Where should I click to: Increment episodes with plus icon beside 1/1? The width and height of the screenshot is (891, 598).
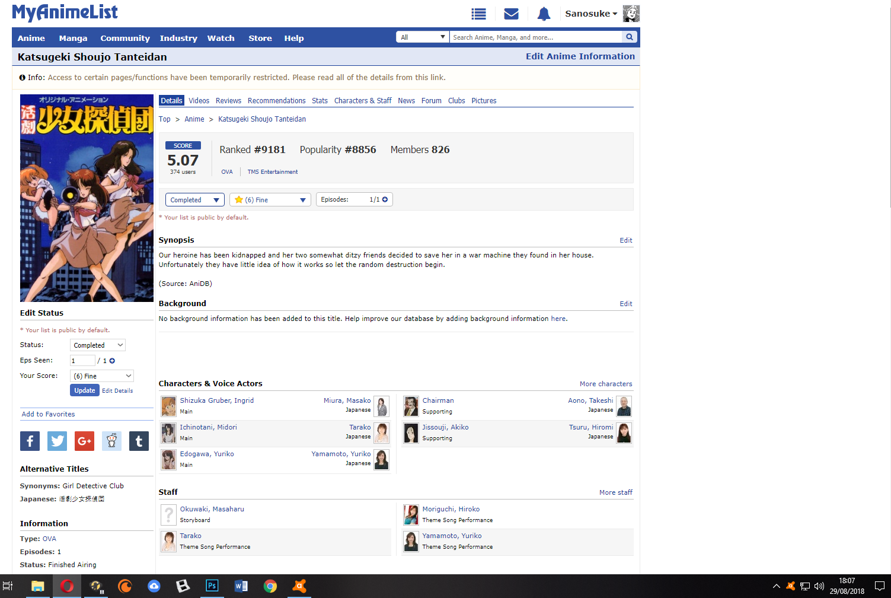pyautogui.click(x=385, y=199)
